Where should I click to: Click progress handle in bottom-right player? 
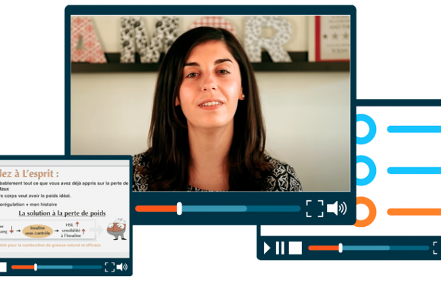point(341,248)
